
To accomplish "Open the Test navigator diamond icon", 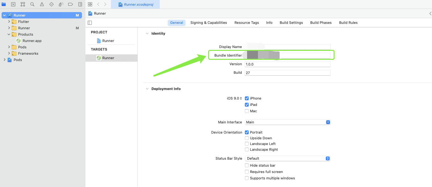I will 51,4.
